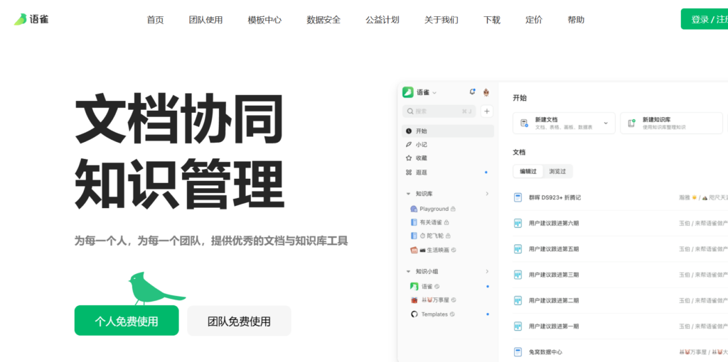Open 模板中心 in the top navigation
The height and width of the screenshot is (362, 728).
coord(264,20)
